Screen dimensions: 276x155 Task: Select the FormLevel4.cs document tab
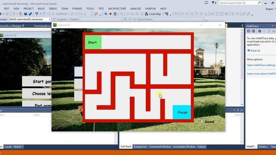[42, 26]
